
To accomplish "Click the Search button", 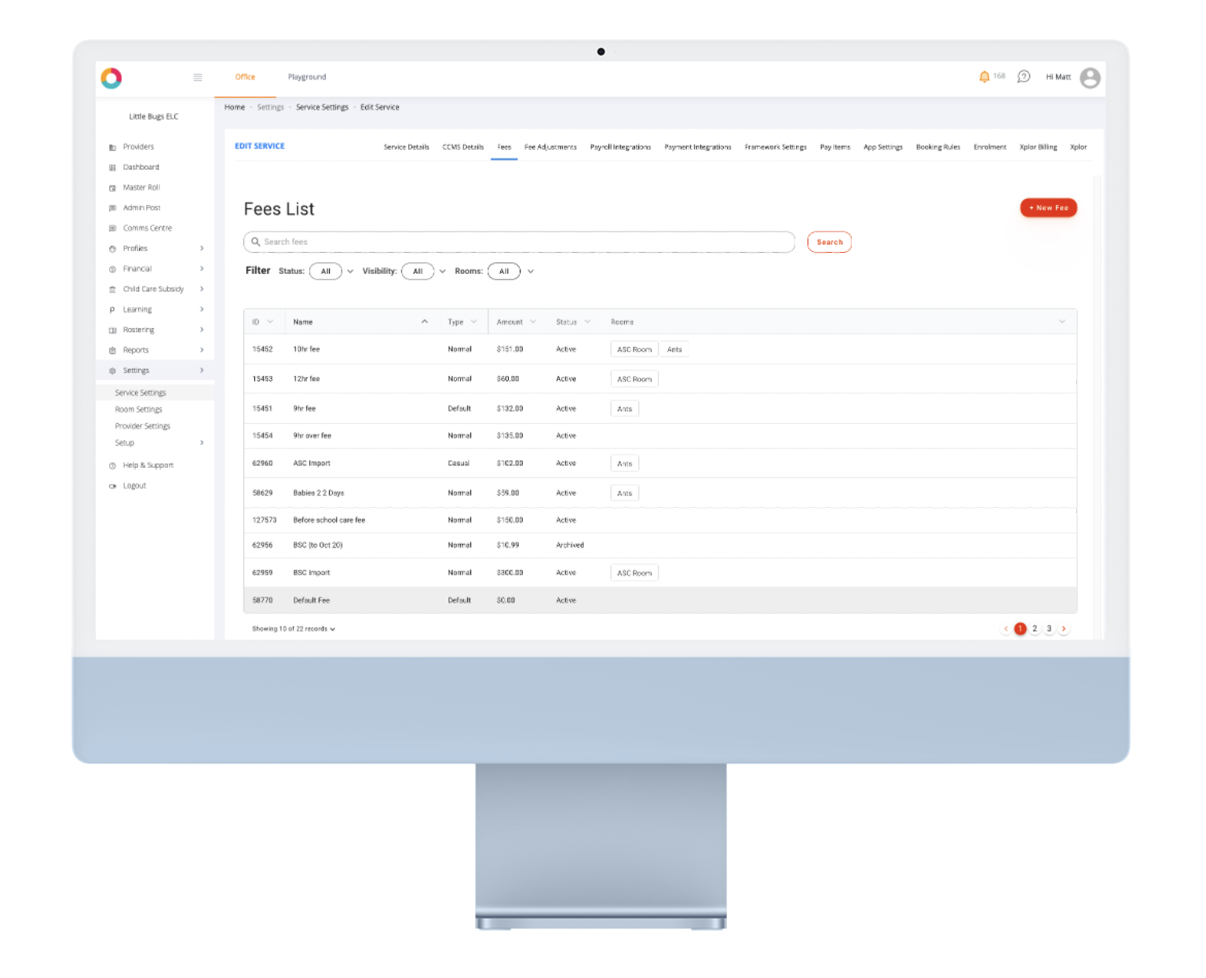I will [x=829, y=243].
